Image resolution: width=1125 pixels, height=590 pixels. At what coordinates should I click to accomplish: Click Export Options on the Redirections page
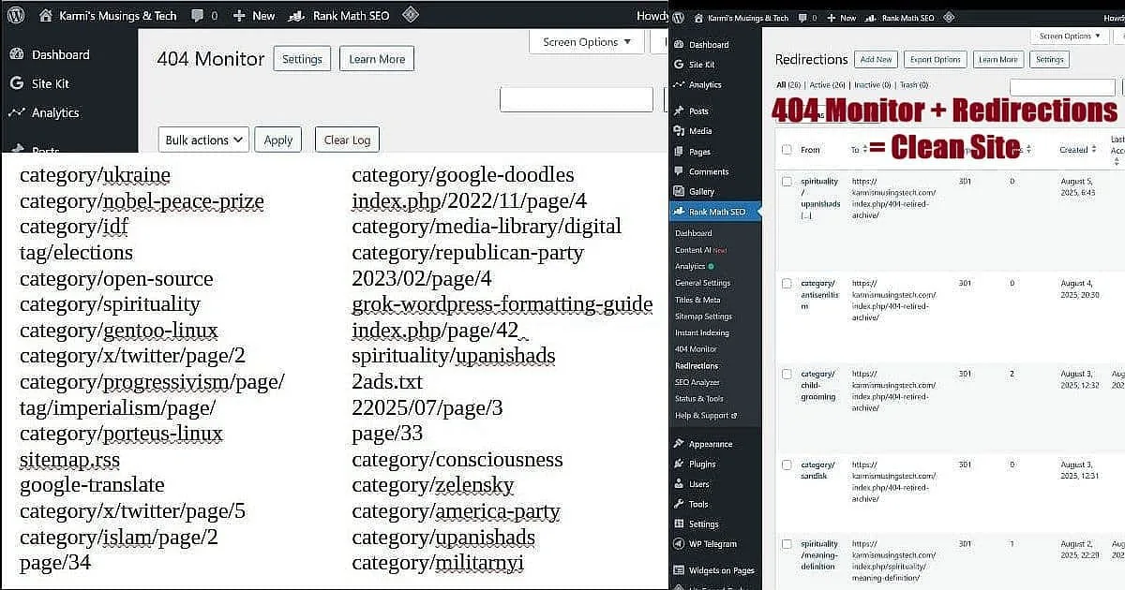(x=936, y=59)
